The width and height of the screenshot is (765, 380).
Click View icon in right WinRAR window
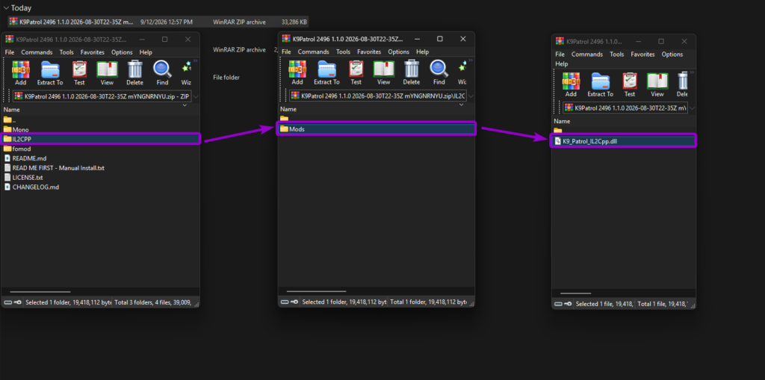(x=657, y=84)
